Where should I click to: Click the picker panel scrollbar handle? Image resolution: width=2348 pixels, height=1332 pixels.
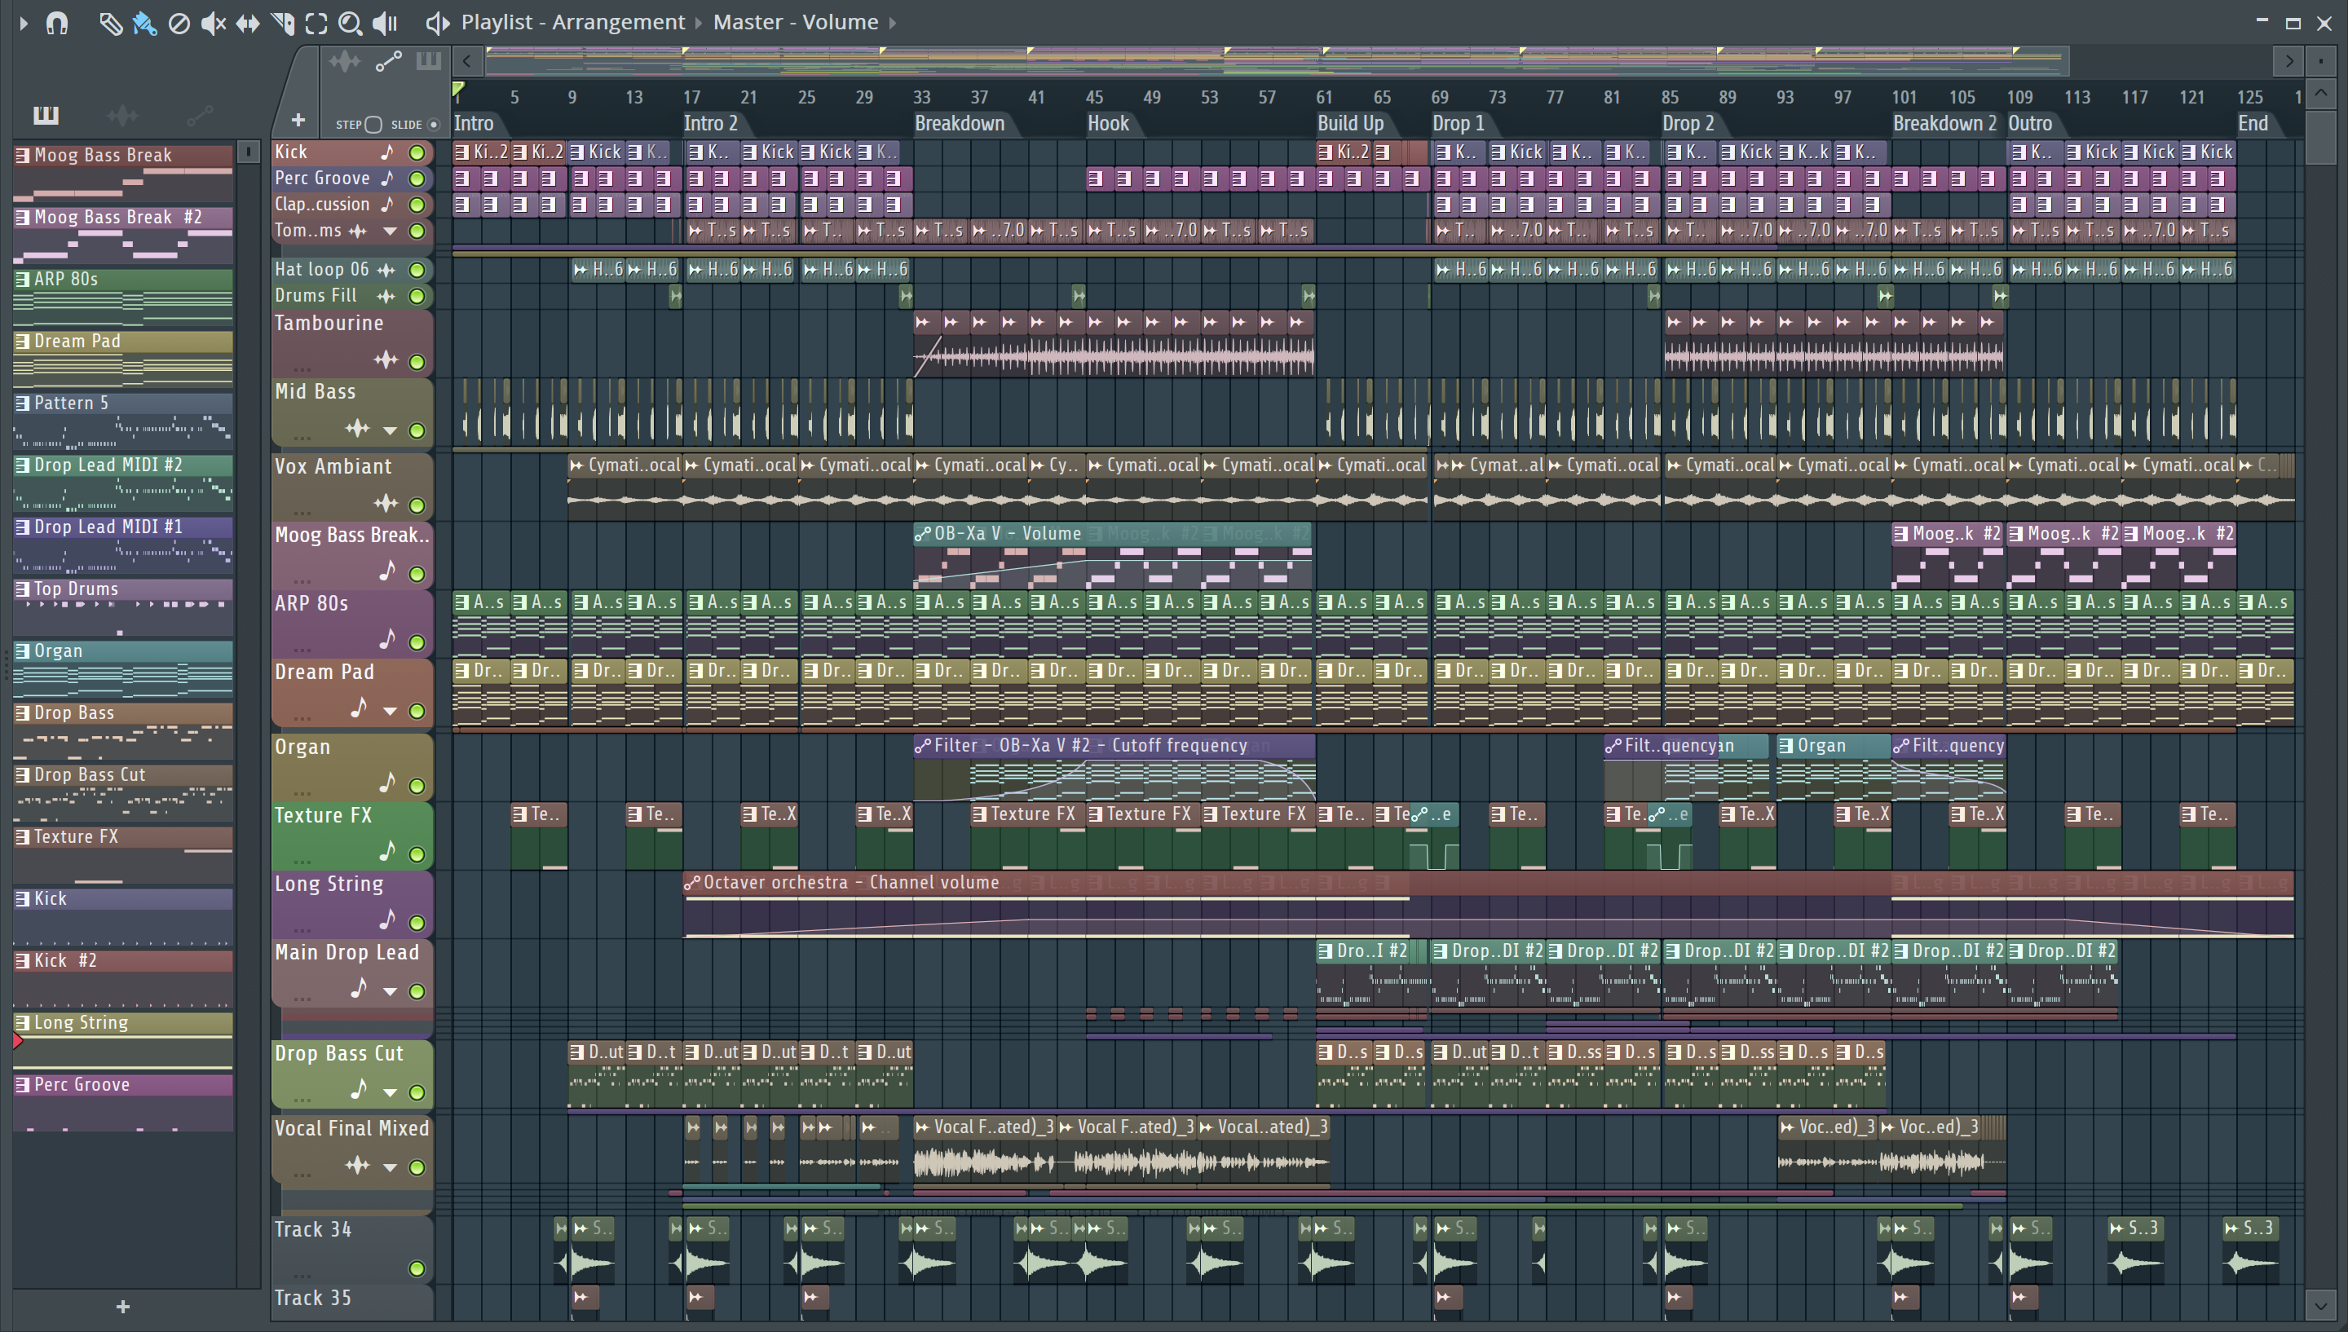(248, 152)
